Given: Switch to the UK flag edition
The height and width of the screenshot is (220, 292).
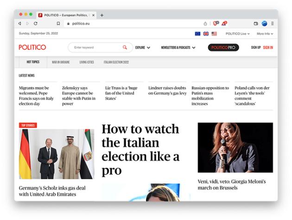Looking at the screenshot, I should [x=206, y=34].
